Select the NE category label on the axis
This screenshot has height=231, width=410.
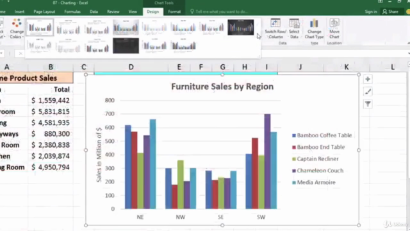[140, 217]
